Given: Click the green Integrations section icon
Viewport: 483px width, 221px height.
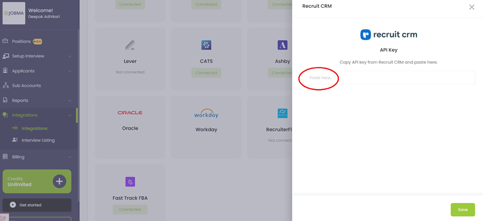Looking at the screenshot, I should pyautogui.click(x=5, y=115).
